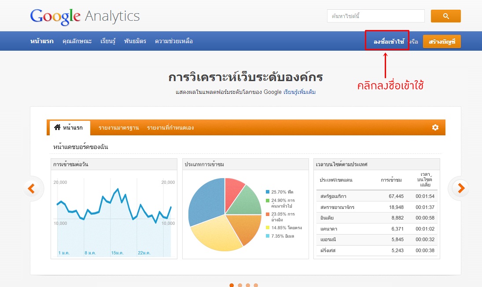Image resolution: width=482 pixels, height=287 pixels.
Task: Select the ฝรั่งเศส table row
Action: coord(377,250)
